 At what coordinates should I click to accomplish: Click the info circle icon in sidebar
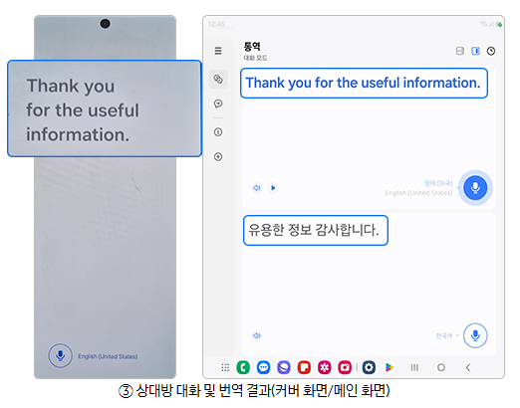tap(218, 132)
